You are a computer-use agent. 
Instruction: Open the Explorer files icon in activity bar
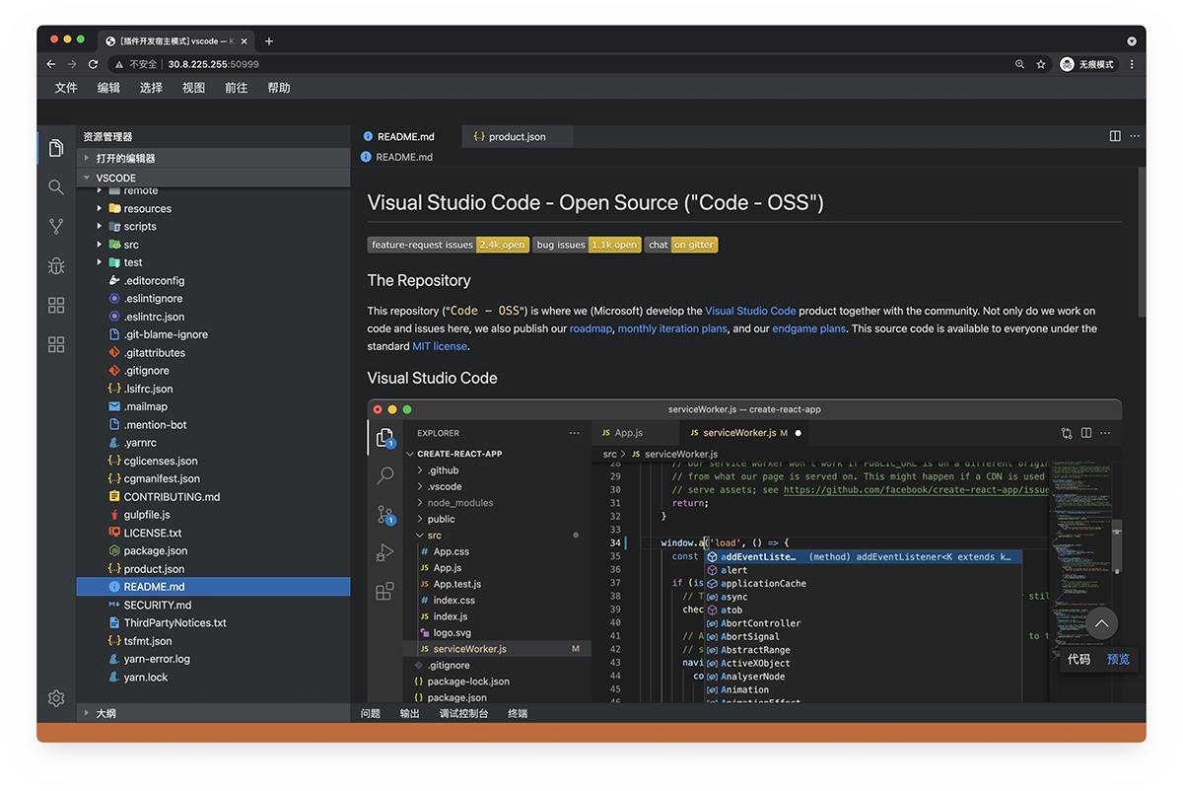tap(56, 148)
